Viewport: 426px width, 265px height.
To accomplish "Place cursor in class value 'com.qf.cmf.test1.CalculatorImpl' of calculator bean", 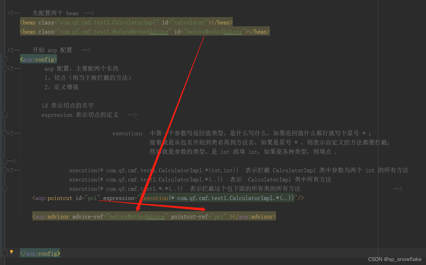I will point(108,22).
